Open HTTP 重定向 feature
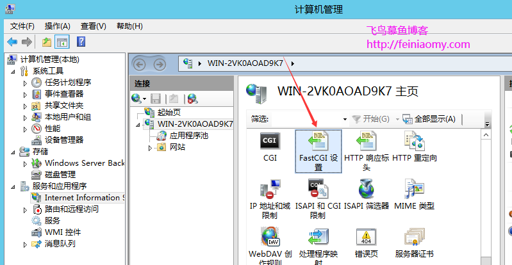Screen dimensions: 512x265 [415, 147]
